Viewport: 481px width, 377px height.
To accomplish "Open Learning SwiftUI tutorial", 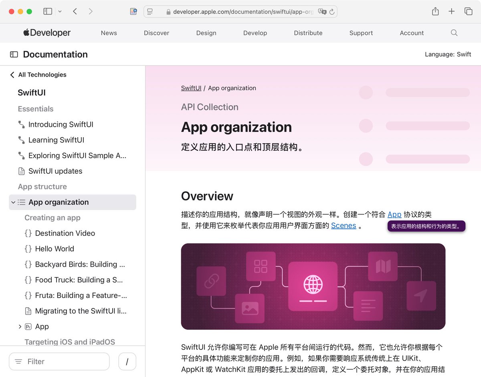I will [56, 140].
